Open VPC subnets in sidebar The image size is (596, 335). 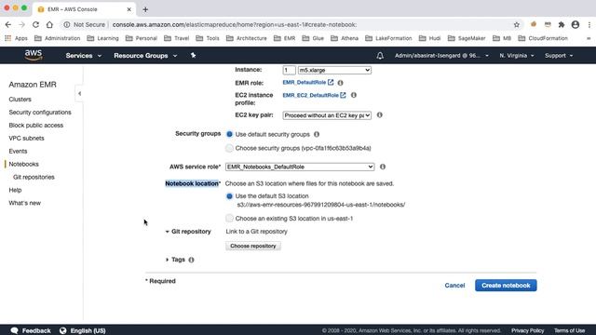click(27, 138)
